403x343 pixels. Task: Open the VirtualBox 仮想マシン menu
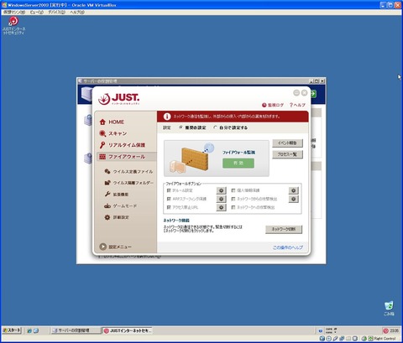coord(14,13)
